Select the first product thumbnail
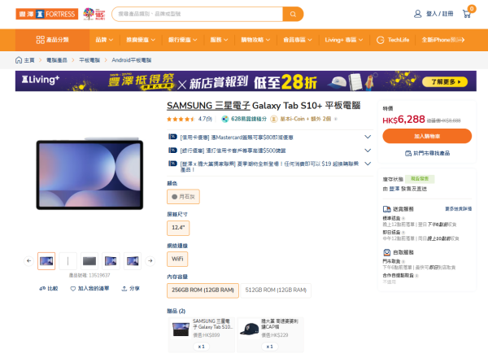488x358 pixels. pyautogui.click(x=46, y=261)
